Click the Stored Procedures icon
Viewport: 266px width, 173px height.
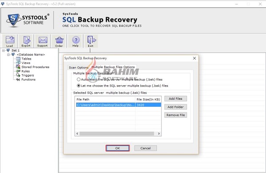pos(18,67)
